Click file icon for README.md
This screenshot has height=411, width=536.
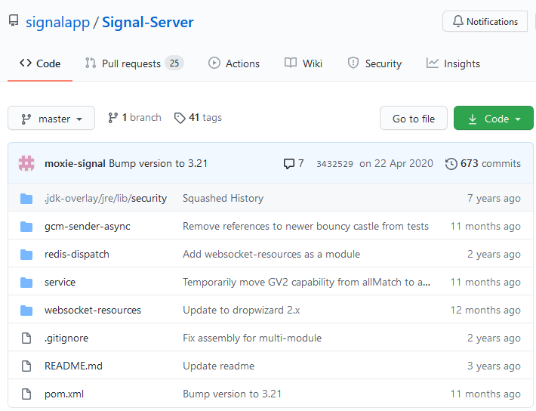(26, 366)
